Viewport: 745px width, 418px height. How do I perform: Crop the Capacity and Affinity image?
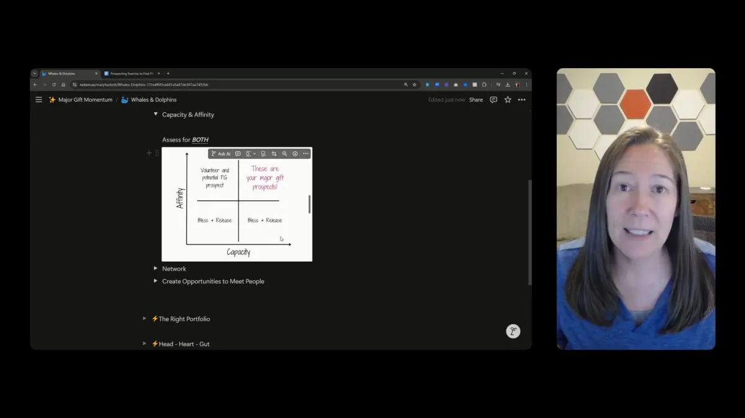tap(274, 154)
